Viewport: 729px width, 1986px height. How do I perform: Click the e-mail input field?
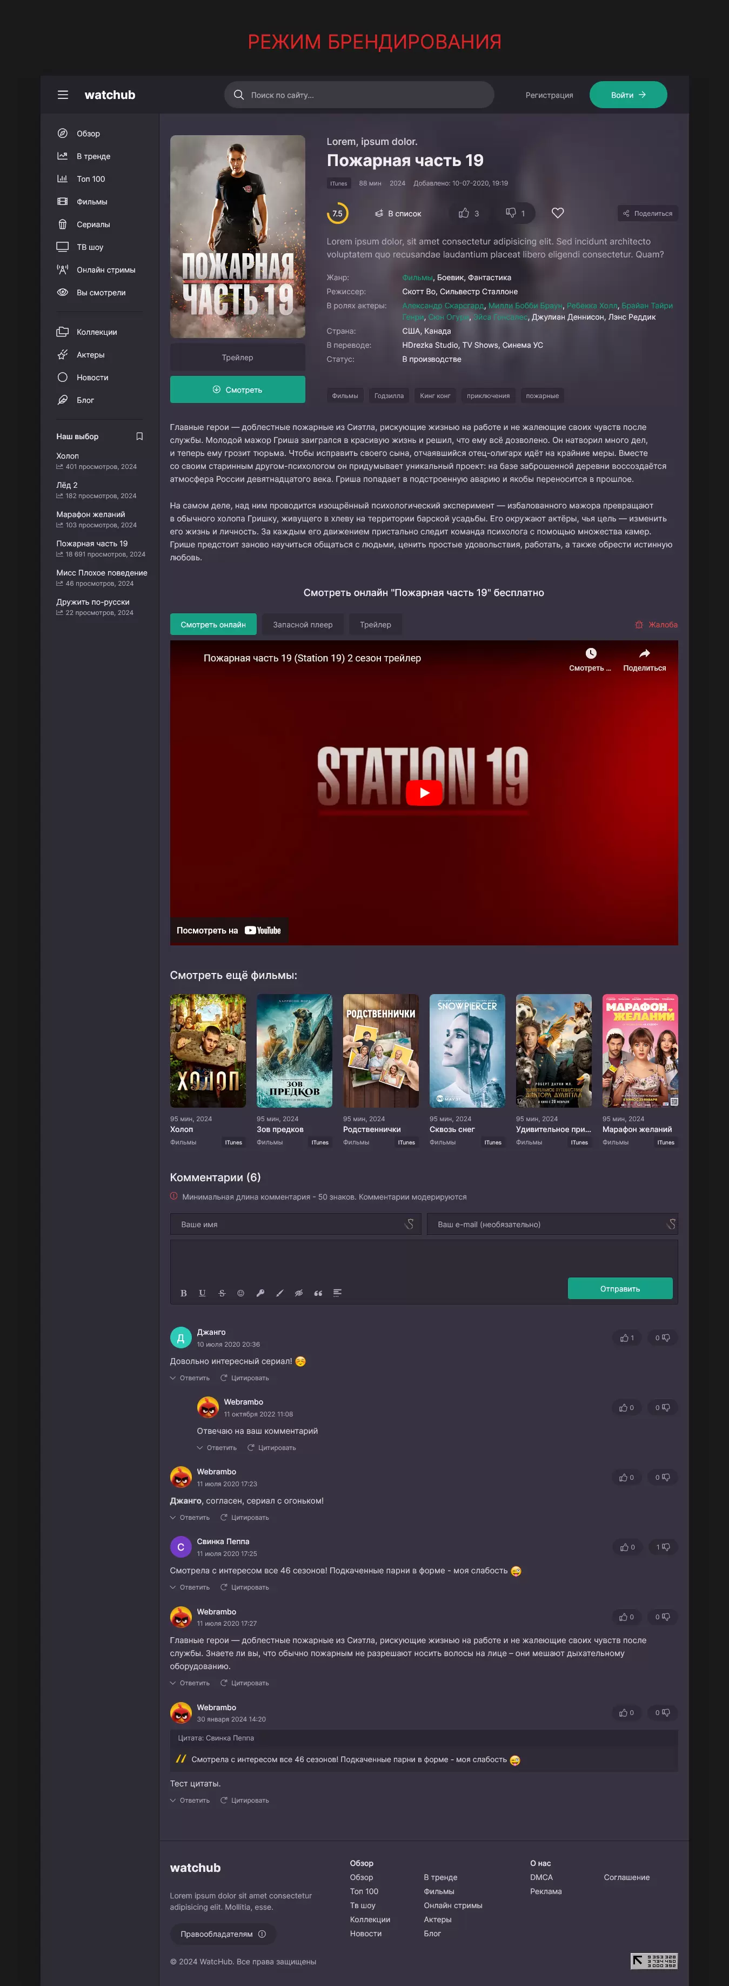click(x=552, y=1224)
